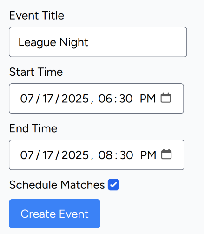Click the League Night text in title
The height and width of the screenshot is (234, 204).
coord(53,42)
